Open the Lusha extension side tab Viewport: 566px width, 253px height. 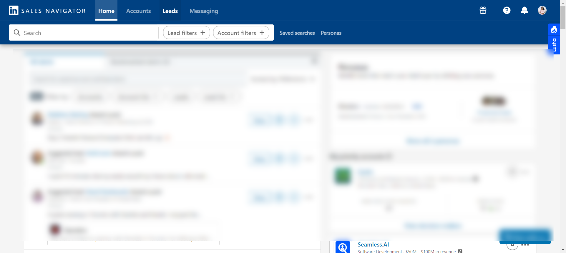point(554,39)
